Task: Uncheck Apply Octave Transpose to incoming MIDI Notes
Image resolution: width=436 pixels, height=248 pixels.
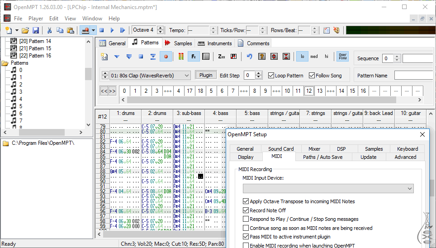Action: 246,201
